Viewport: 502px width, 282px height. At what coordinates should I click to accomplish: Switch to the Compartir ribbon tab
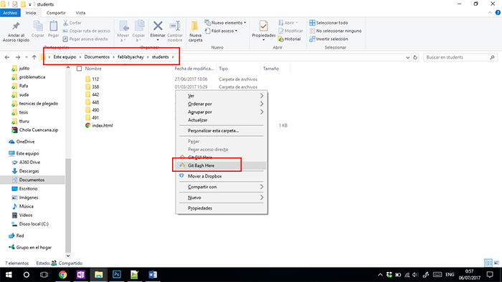(x=56, y=13)
